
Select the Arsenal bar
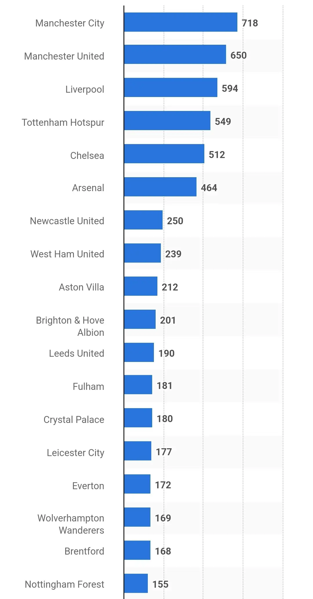pyautogui.click(x=160, y=187)
